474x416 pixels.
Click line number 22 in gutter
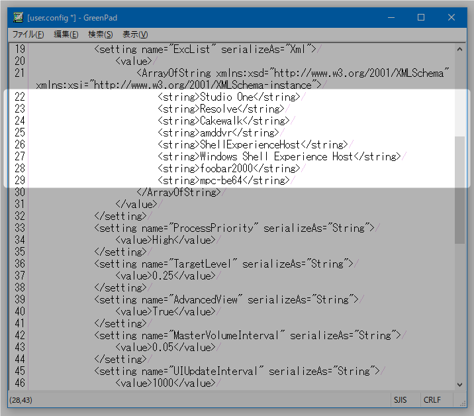pyautogui.click(x=20, y=97)
